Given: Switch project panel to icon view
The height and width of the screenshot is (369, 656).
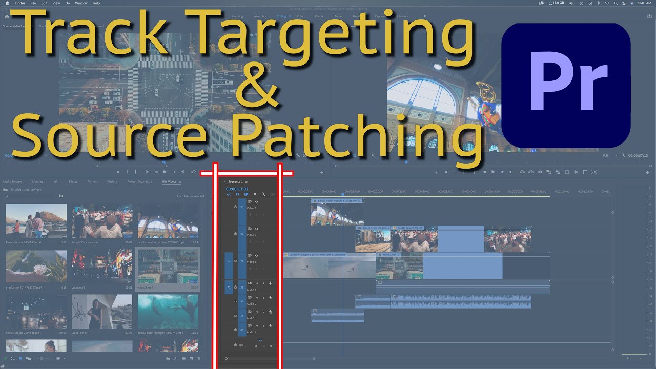Looking at the screenshot, I should click(20, 358).
